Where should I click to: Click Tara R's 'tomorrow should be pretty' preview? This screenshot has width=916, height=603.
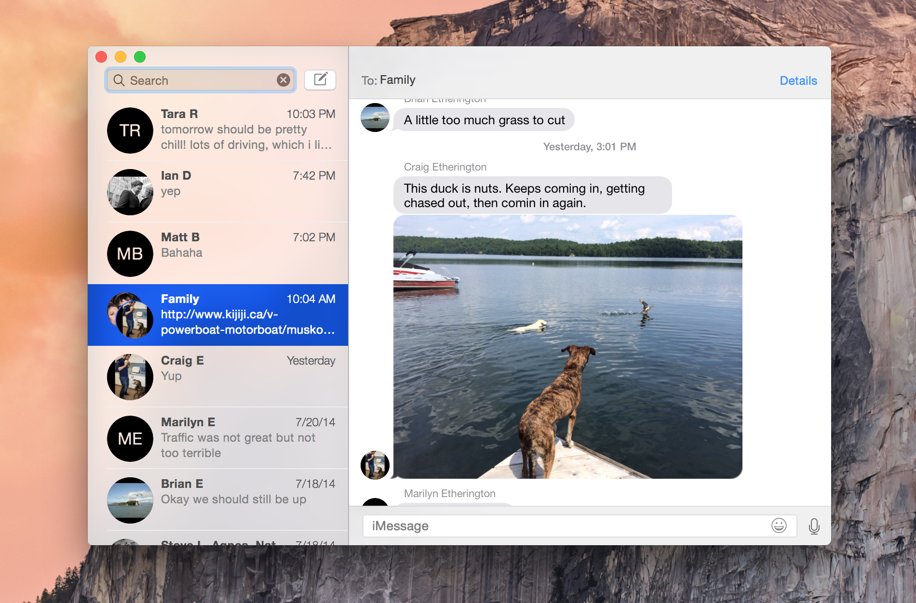(x=246, y=137)
